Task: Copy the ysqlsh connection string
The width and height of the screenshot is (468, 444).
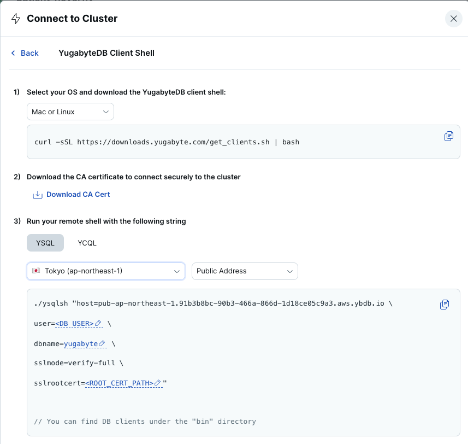Action: pos(444,304)
